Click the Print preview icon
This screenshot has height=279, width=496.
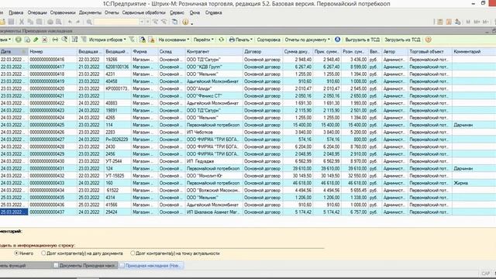(59, 22)
